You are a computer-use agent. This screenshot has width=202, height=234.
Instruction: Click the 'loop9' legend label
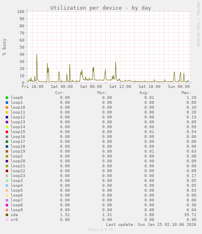17,210
